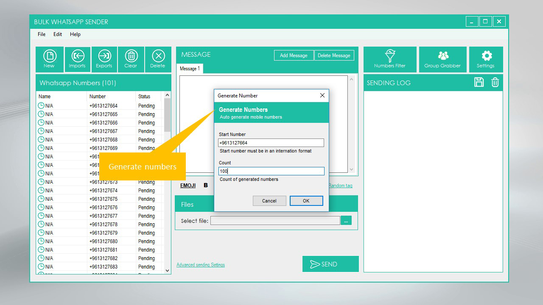Click the Name column header
This screenshot has width=543, height=305.
62,96
